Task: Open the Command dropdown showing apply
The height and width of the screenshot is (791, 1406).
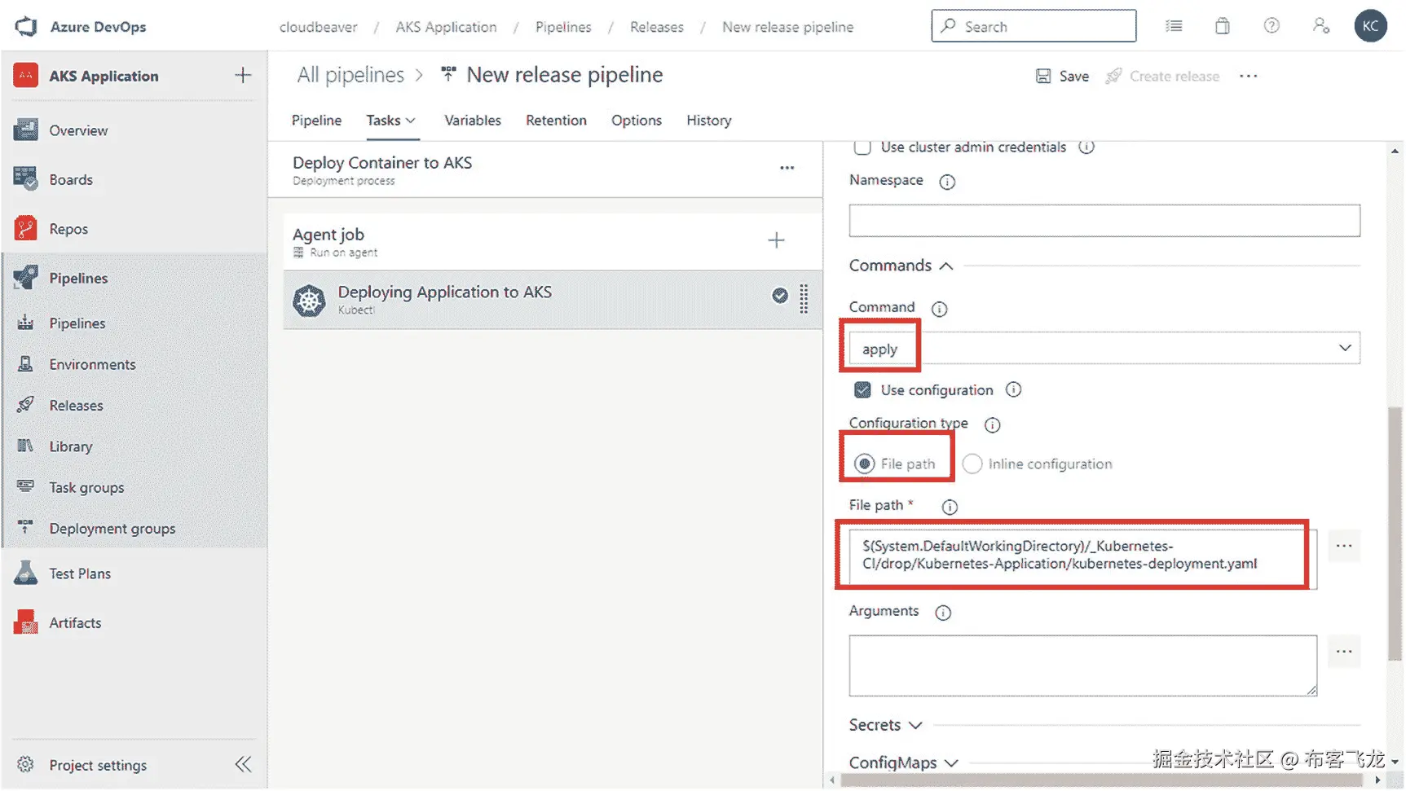Action: pyautogui.click(x=1104, y=349)
